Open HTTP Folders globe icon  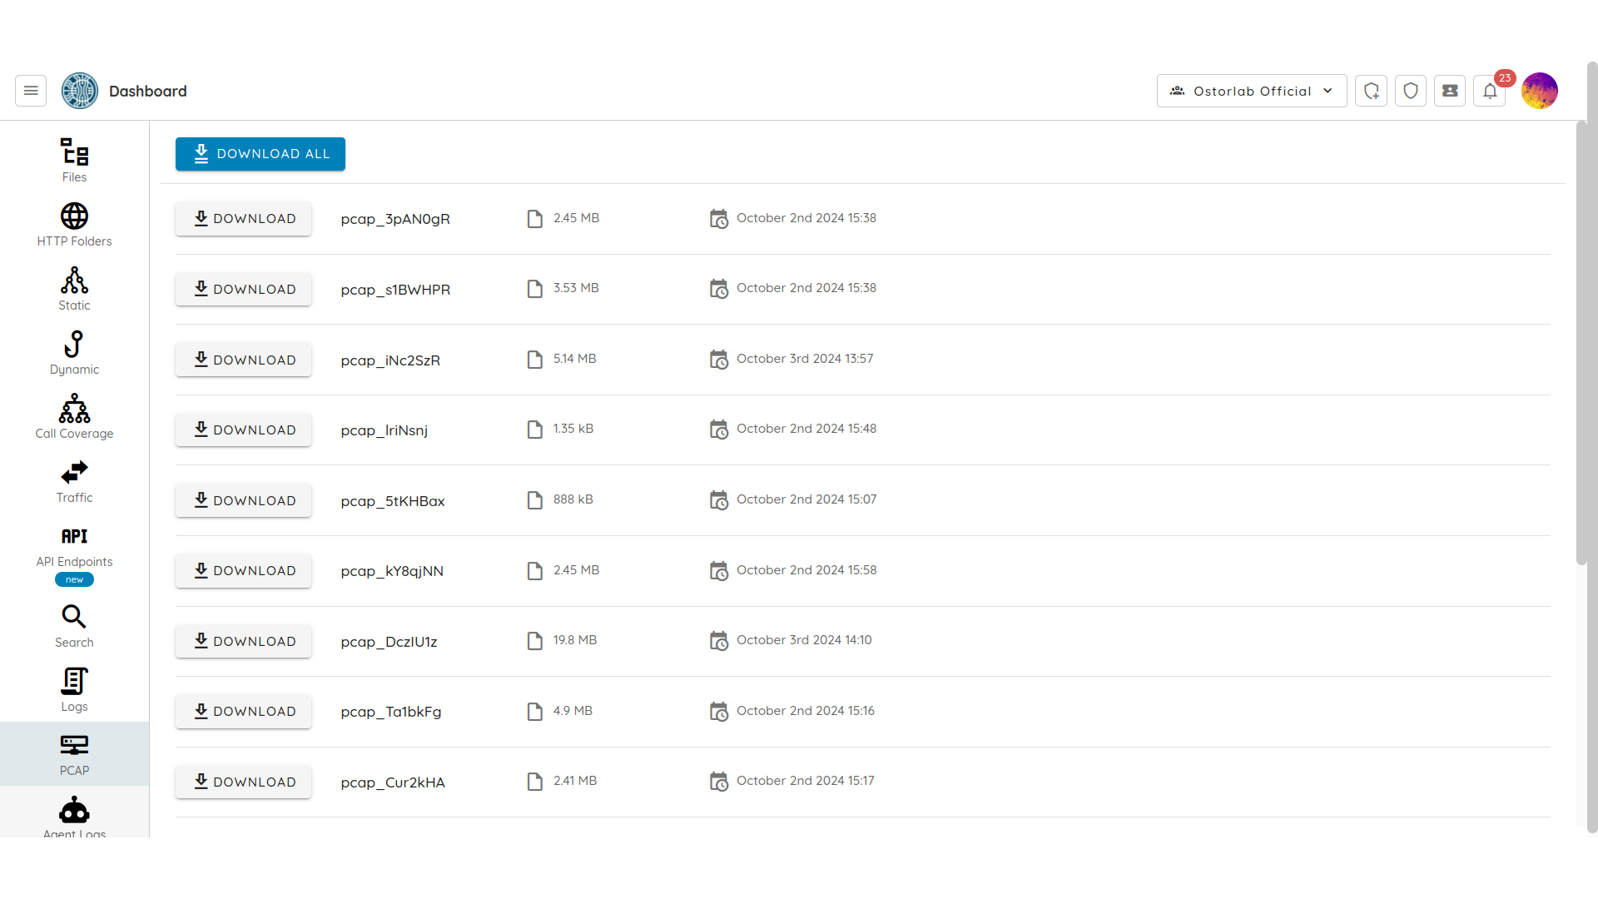pos(74,224)
